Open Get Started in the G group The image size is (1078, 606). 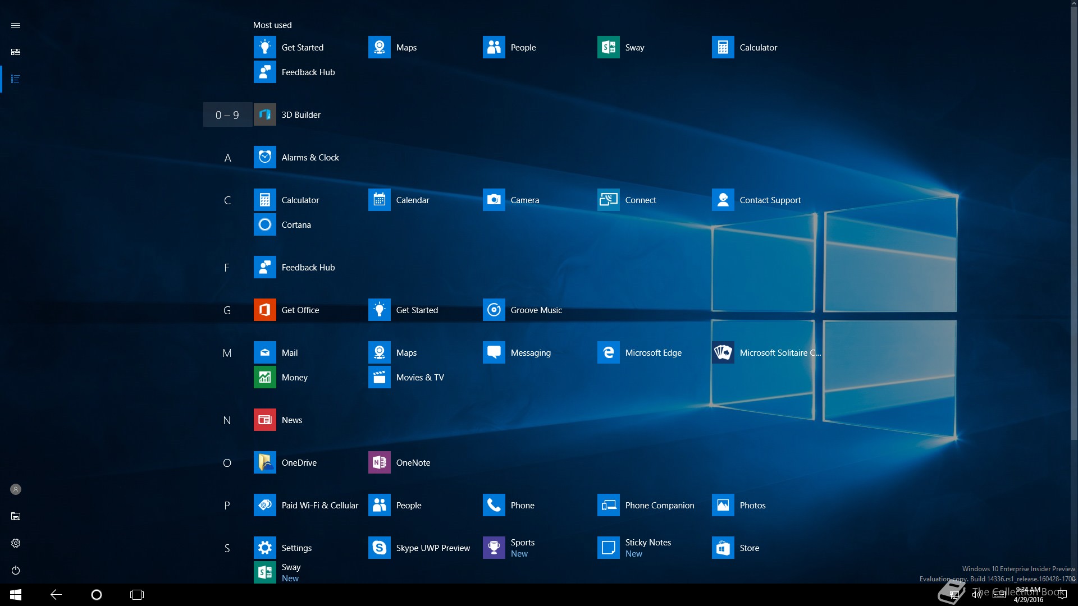point(379,310)
